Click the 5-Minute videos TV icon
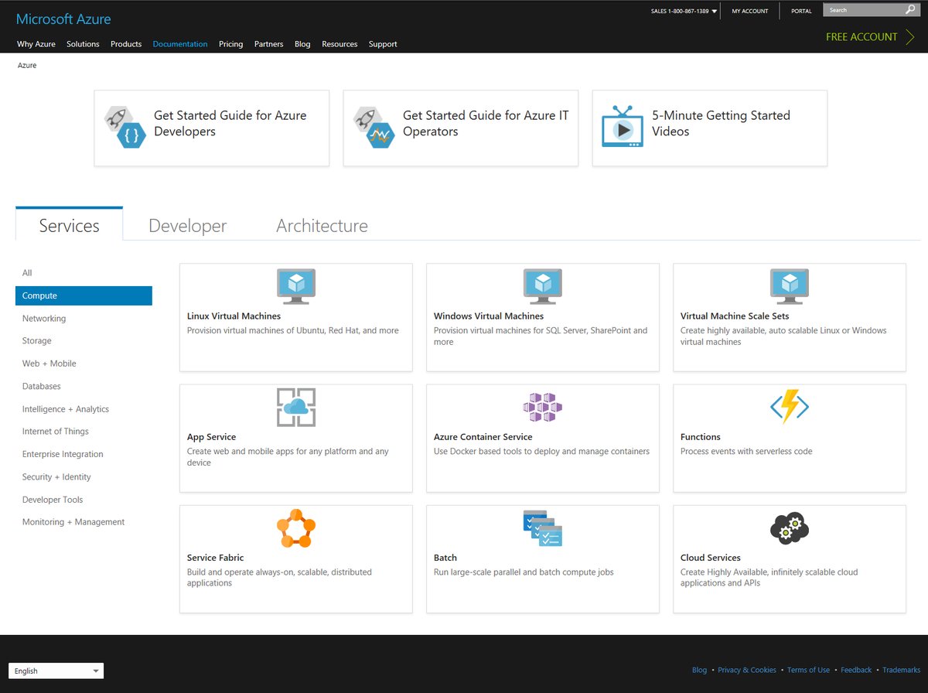This screenshot has width=928, height=693. [623, 127]
